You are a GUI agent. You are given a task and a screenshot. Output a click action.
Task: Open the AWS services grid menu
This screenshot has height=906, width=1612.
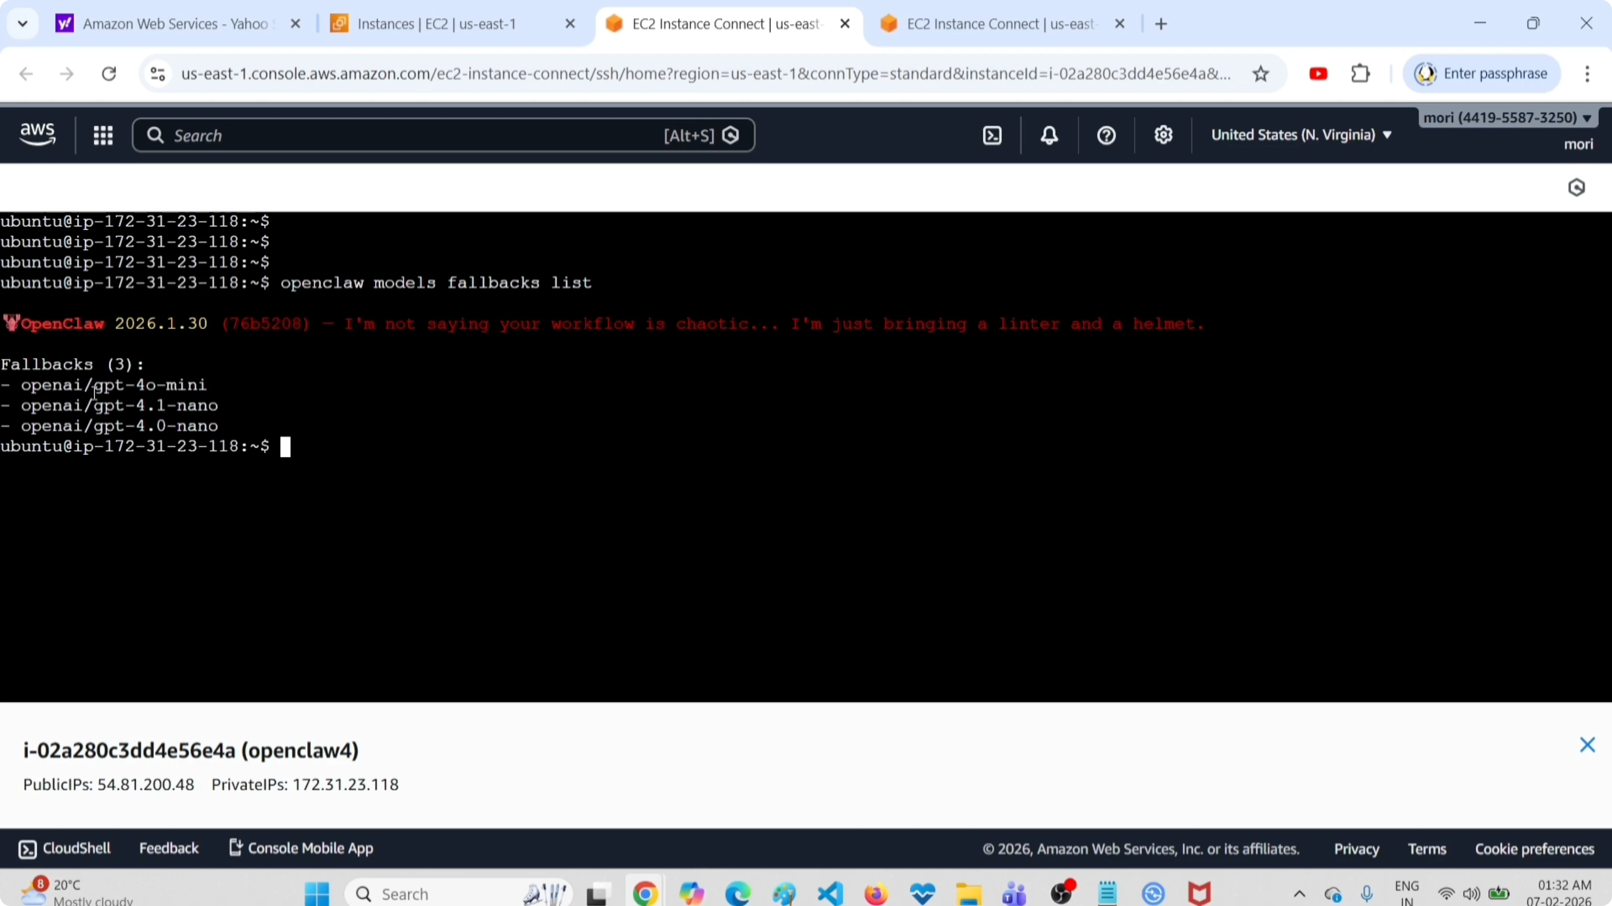(103, 135)
